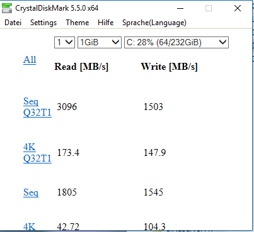Click the Seq write value 1545
254x232 pixels.
click(153, 192)
